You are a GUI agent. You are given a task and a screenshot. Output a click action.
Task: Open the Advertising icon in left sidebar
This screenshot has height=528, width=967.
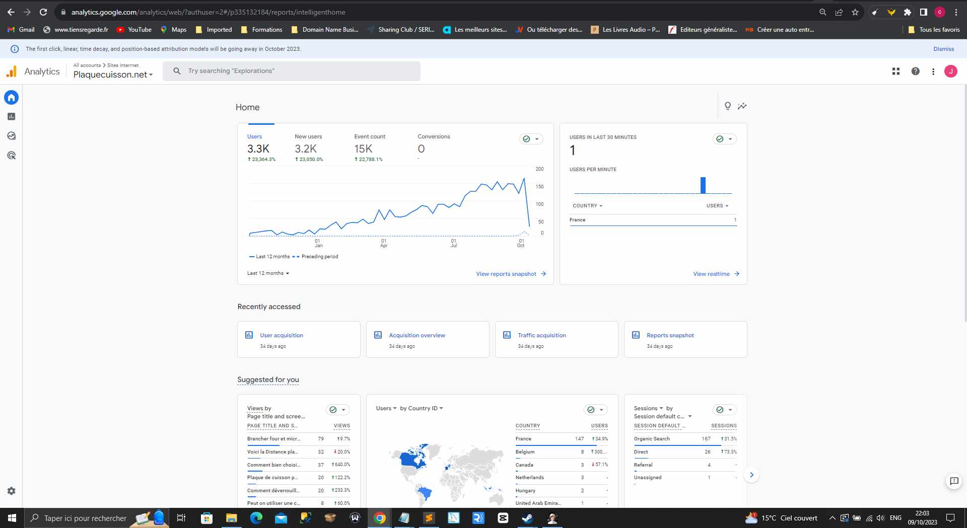tap(11, 156)
